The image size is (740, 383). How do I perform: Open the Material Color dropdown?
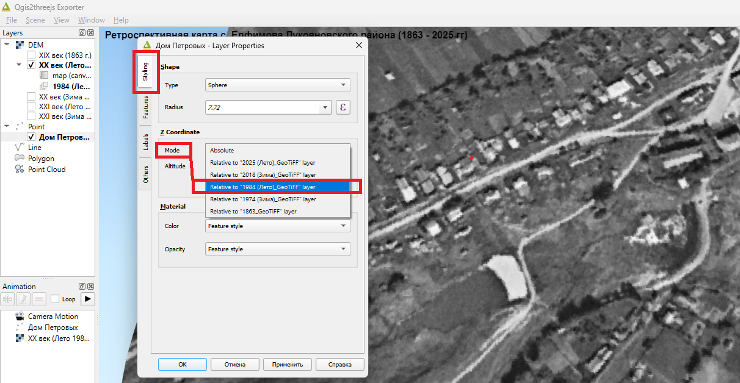tap(278, 226)
